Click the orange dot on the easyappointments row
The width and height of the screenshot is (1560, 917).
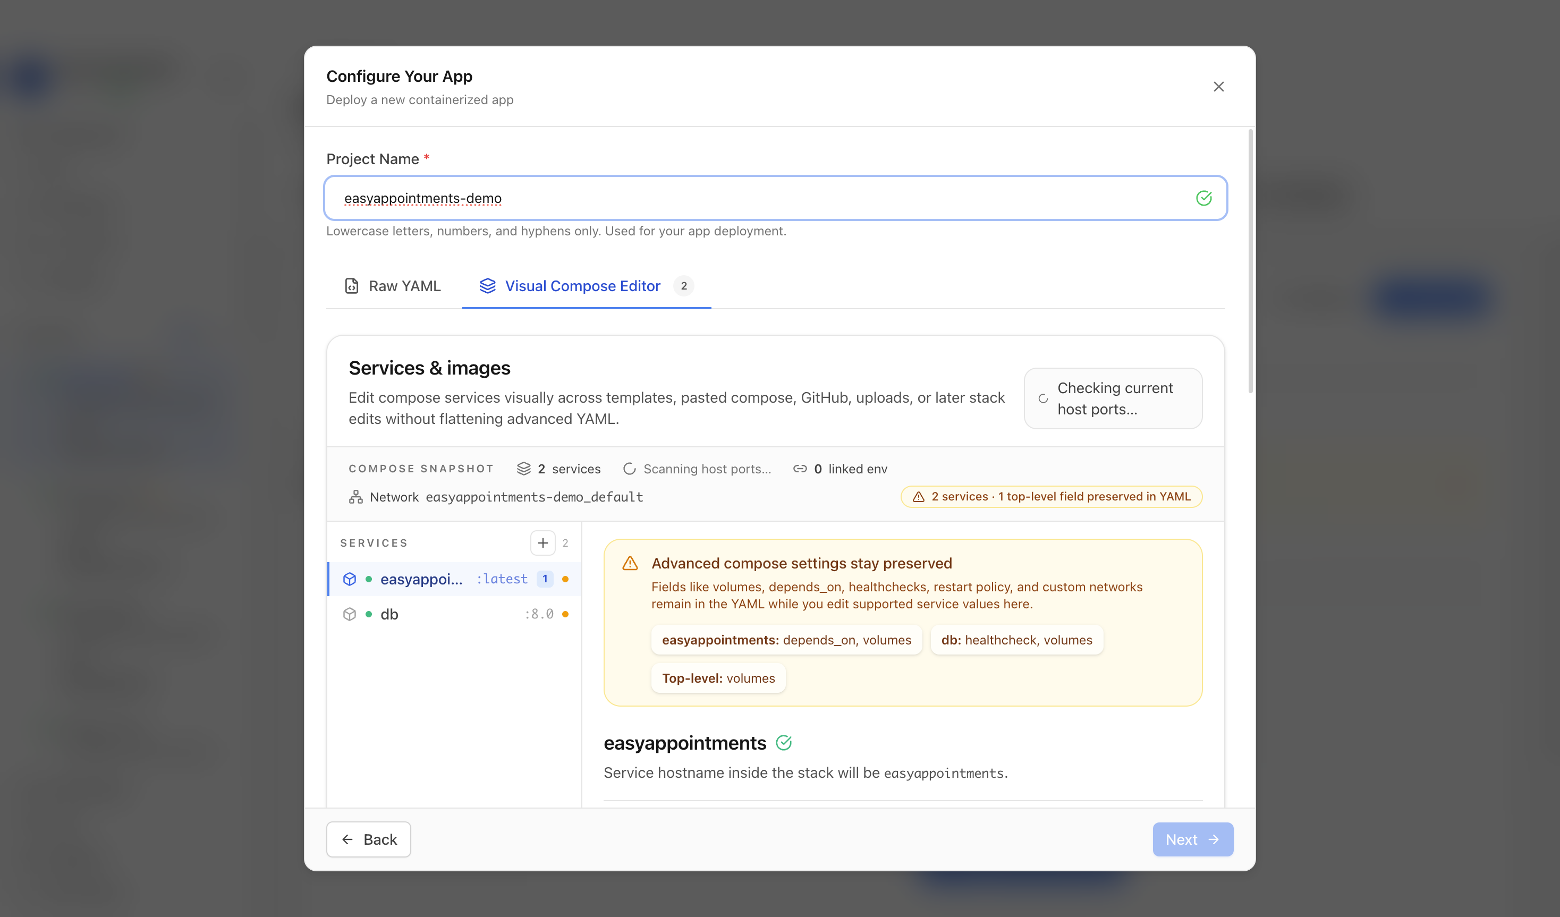click(565, 579)
